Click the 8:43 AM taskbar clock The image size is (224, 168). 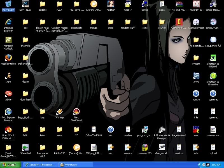click(x=216, y=165)
